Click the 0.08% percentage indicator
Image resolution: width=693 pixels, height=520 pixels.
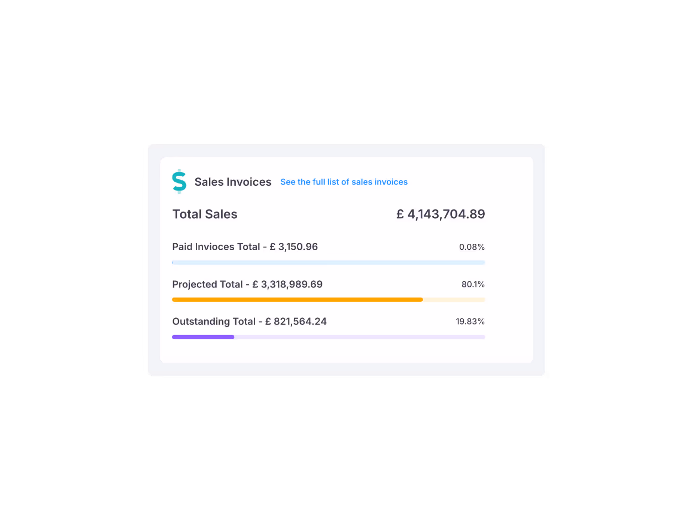tap(471, 247)
